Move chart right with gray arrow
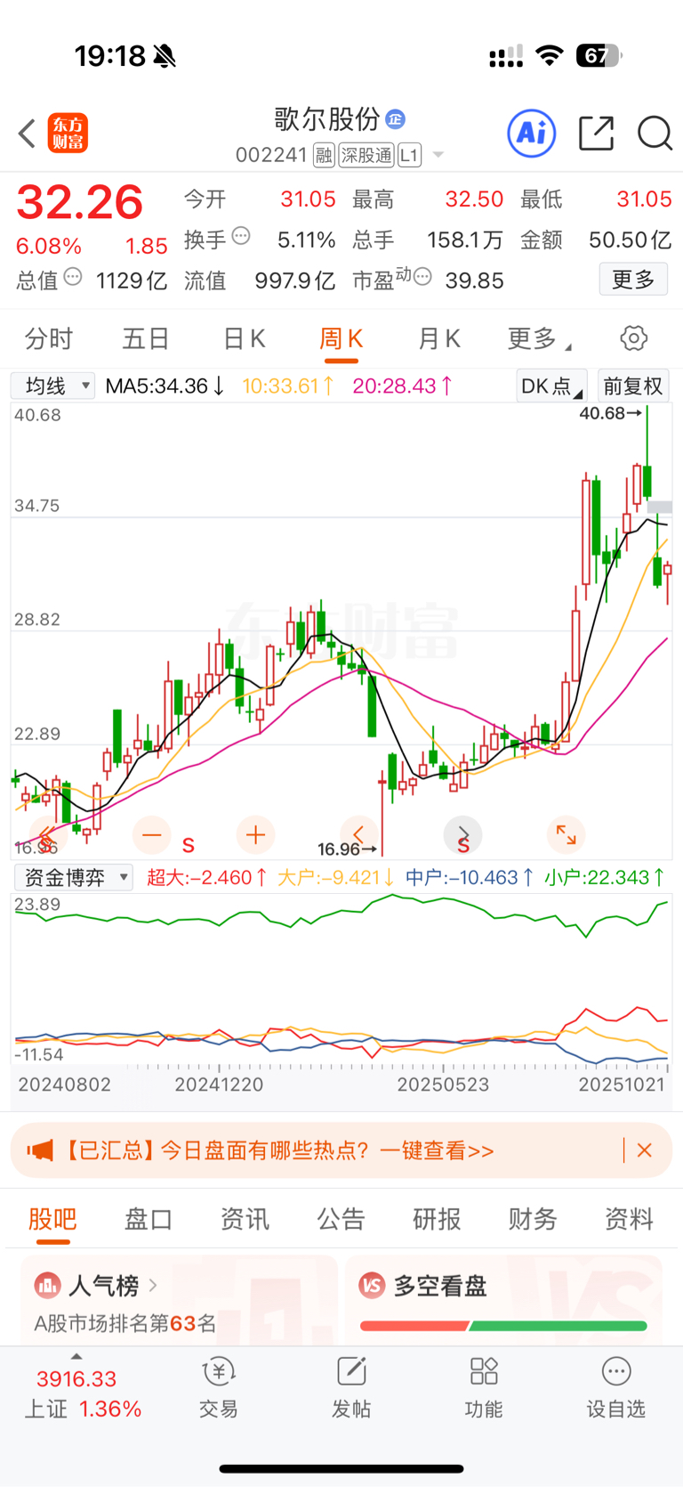683x1487 pixels. [462, 835]
